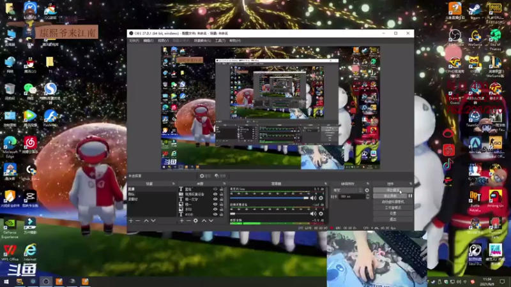The width and height of the screenshot is (511, 287).
Task: Mute the 麦克风/Aux mixer channel
Action: coord(313,198)
